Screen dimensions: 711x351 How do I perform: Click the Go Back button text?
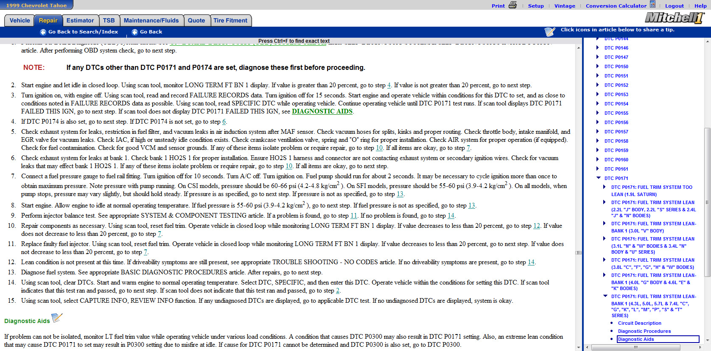151,32
